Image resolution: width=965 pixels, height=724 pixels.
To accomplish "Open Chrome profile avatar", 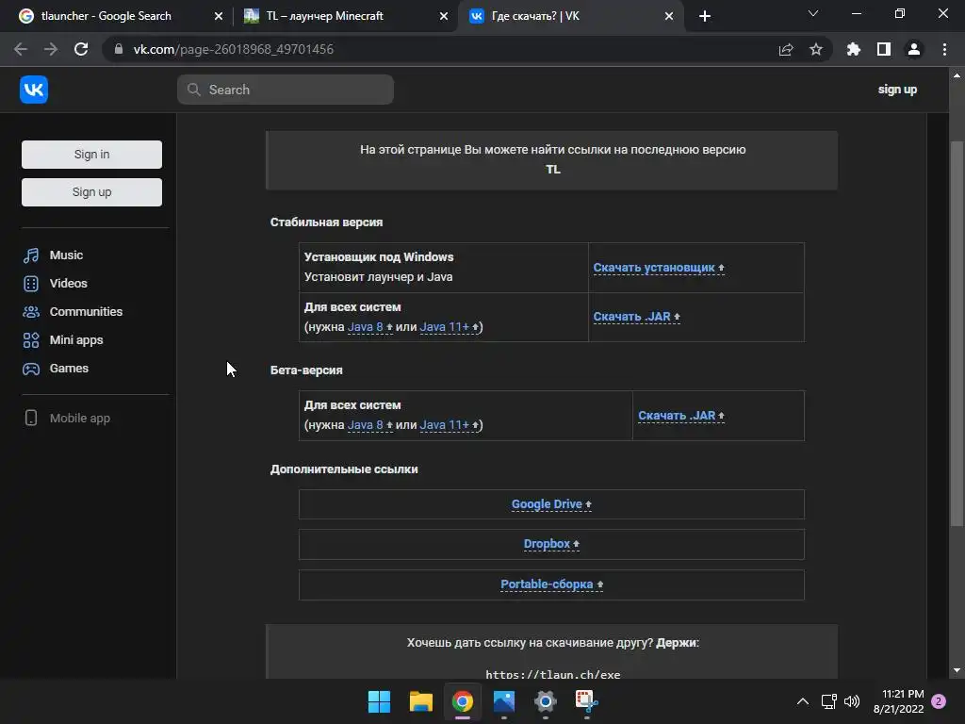I will pos(914,49).
